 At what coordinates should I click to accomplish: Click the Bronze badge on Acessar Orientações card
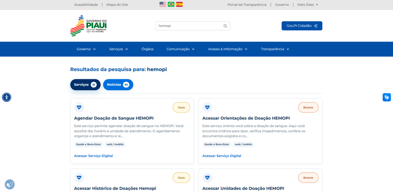308,107
